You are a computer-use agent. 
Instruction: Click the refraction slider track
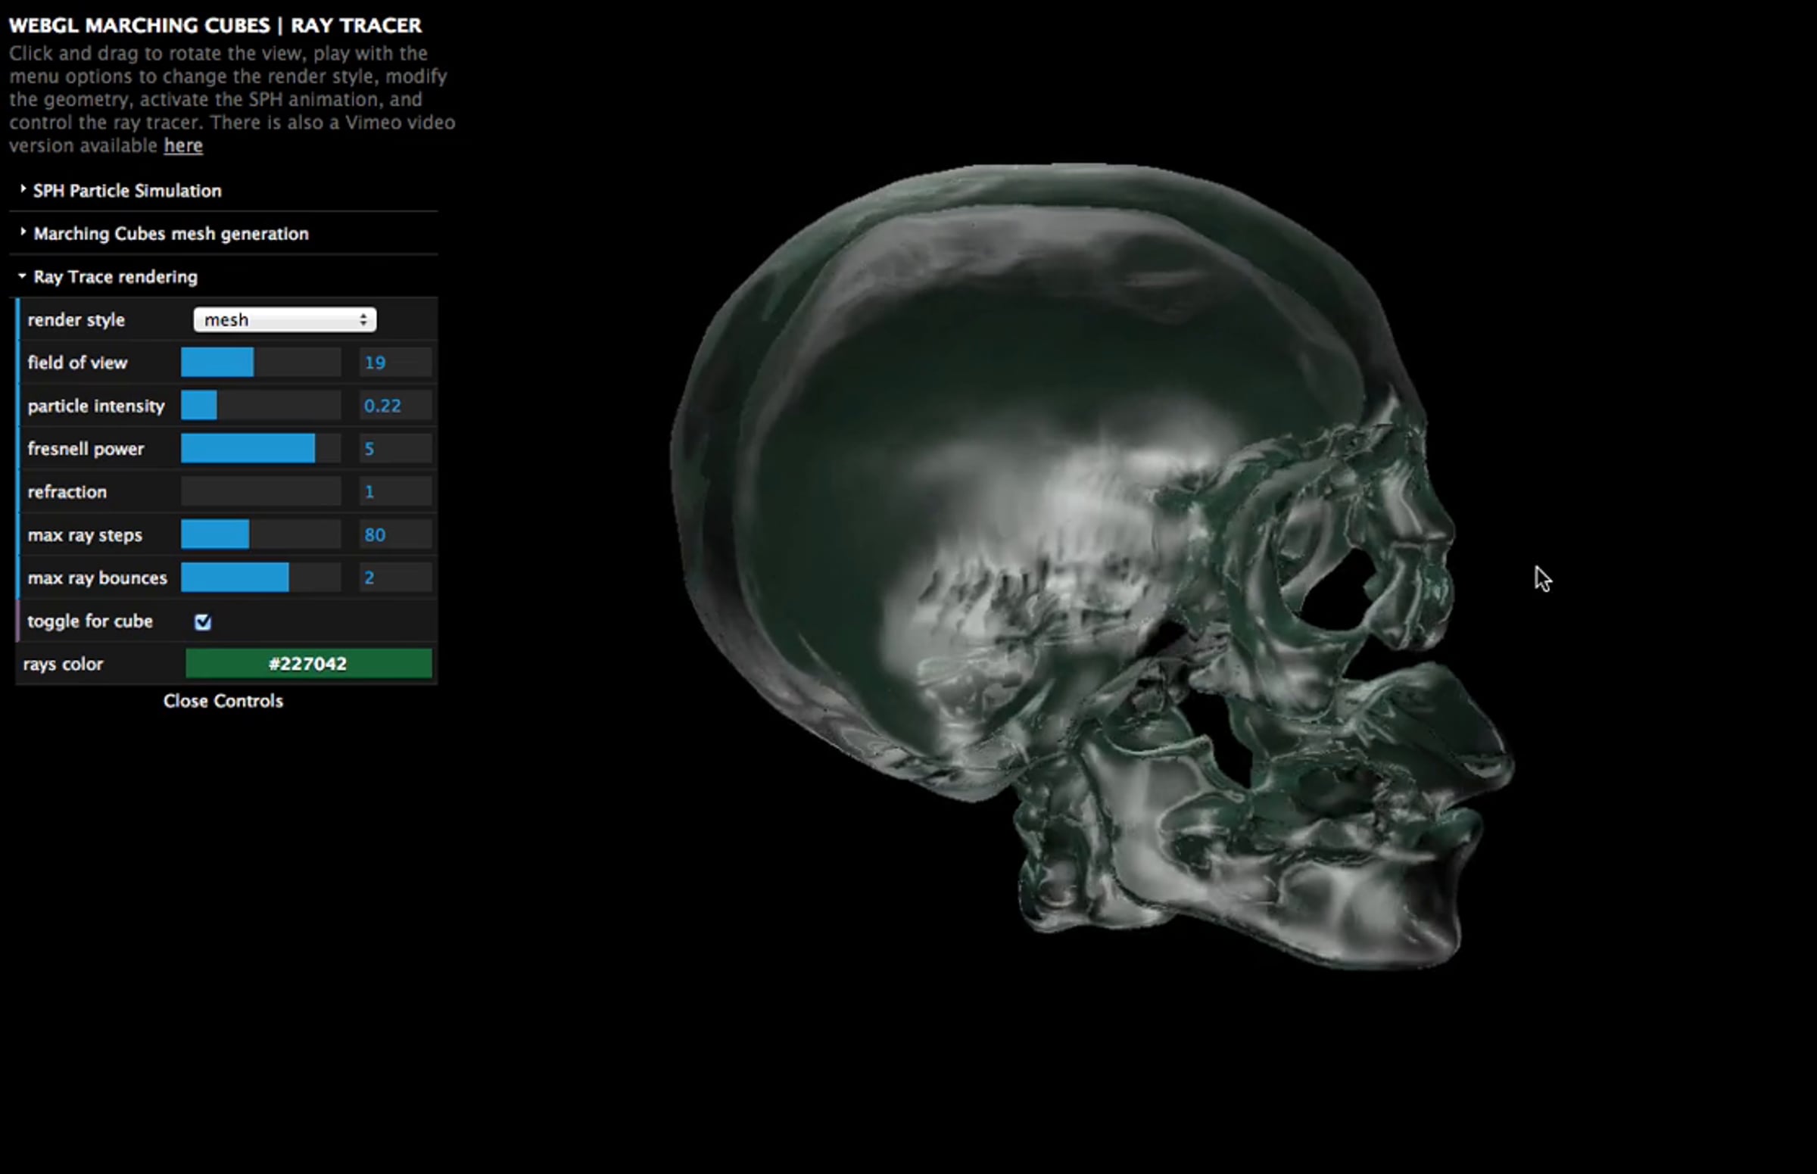coord(260,492)
